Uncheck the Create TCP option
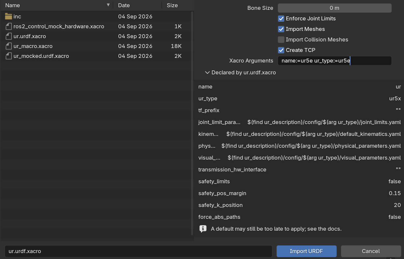This screenshot has width=404, height=259. (x=281, y=50)
